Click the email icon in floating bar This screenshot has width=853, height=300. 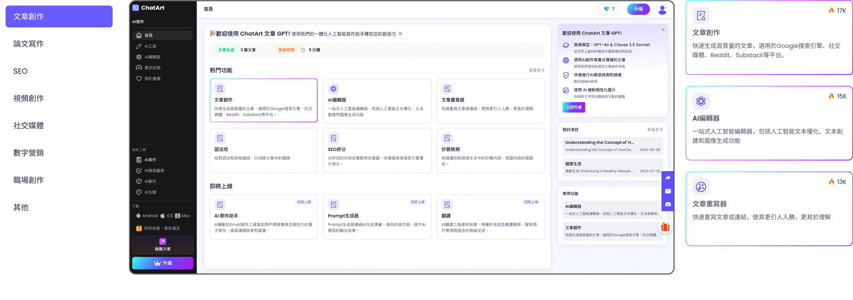click(x=667, y=191)
